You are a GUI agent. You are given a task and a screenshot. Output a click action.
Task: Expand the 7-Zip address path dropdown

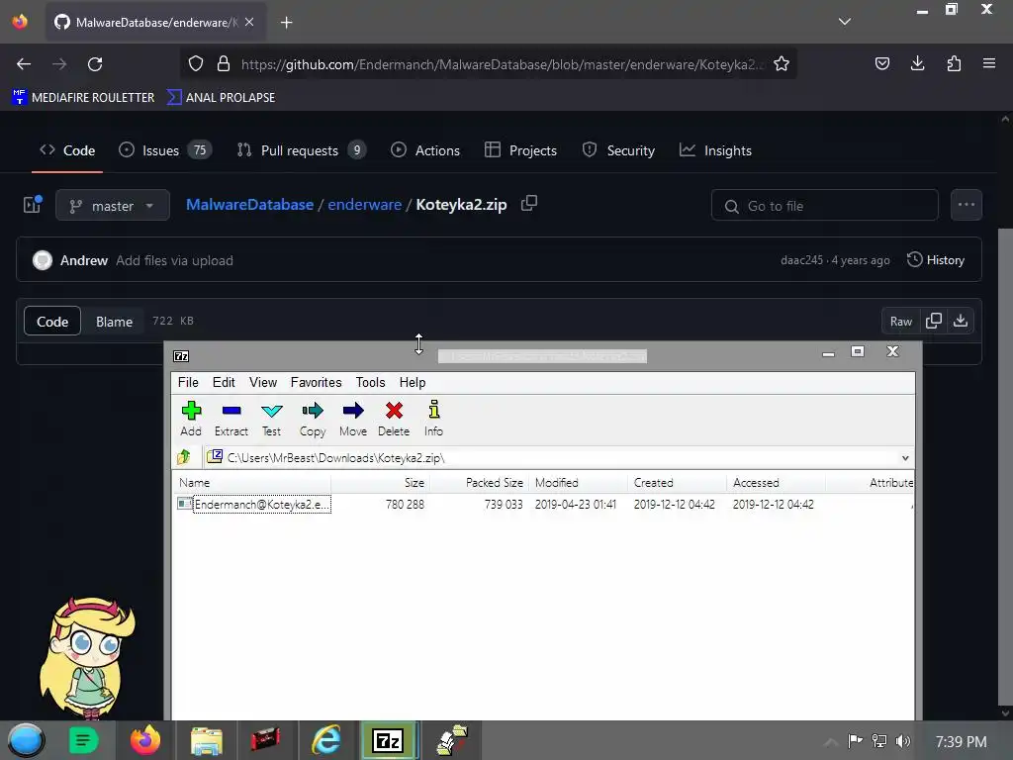[x=905, y=458]
